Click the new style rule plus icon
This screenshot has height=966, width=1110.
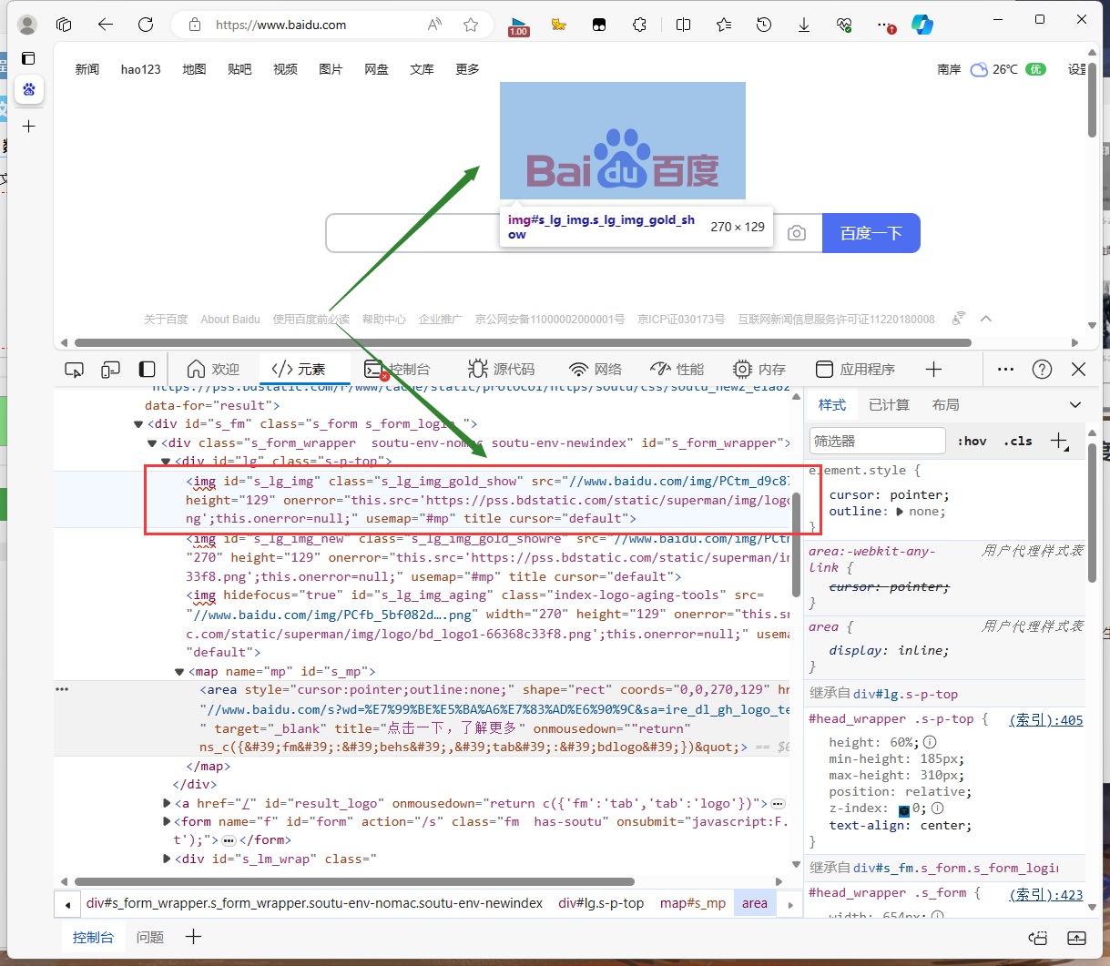pos(1059,441)
